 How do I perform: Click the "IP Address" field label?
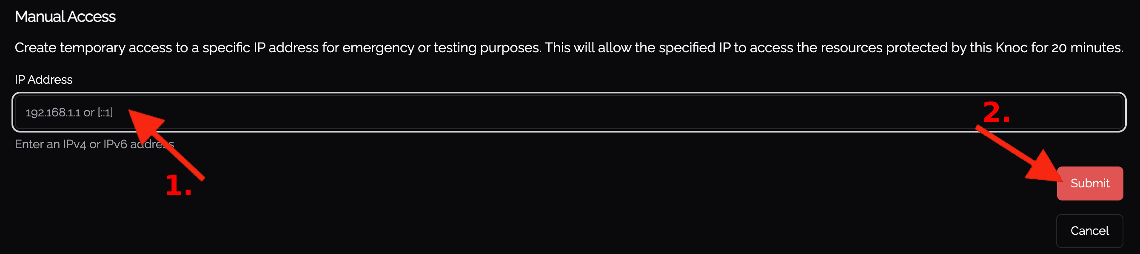pyautogui.click(x=43, y=79)
